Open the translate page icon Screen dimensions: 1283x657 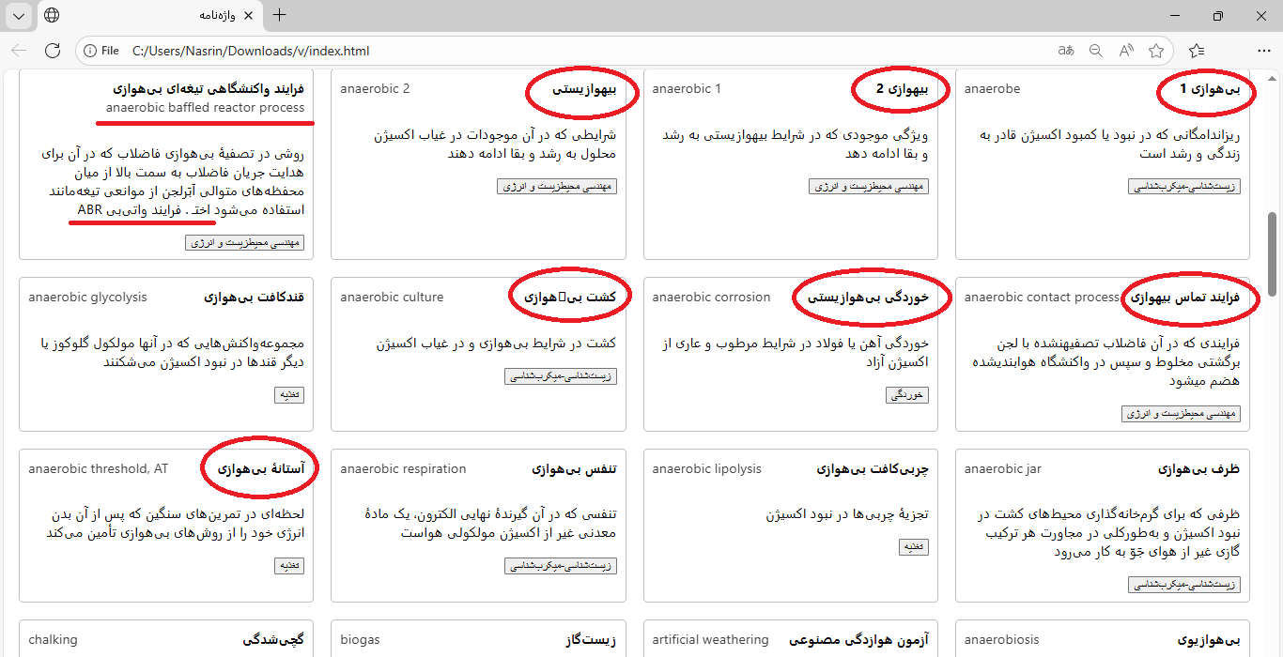pyautogui.click(x=1066, y=51)
